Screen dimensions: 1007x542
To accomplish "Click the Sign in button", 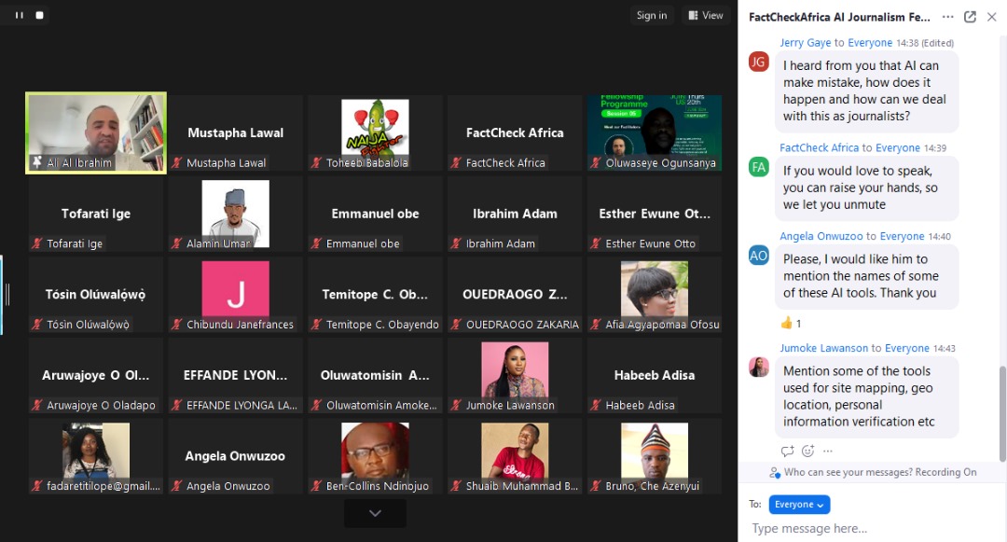I will click(651, 16).
